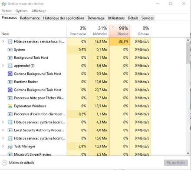Expand the appmodel (2) process group
This screenshot has width=191, height=170.
pyautogui.click(x=3, y=66)
